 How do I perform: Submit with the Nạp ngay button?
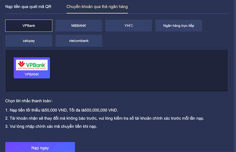[x=40, y=147]
